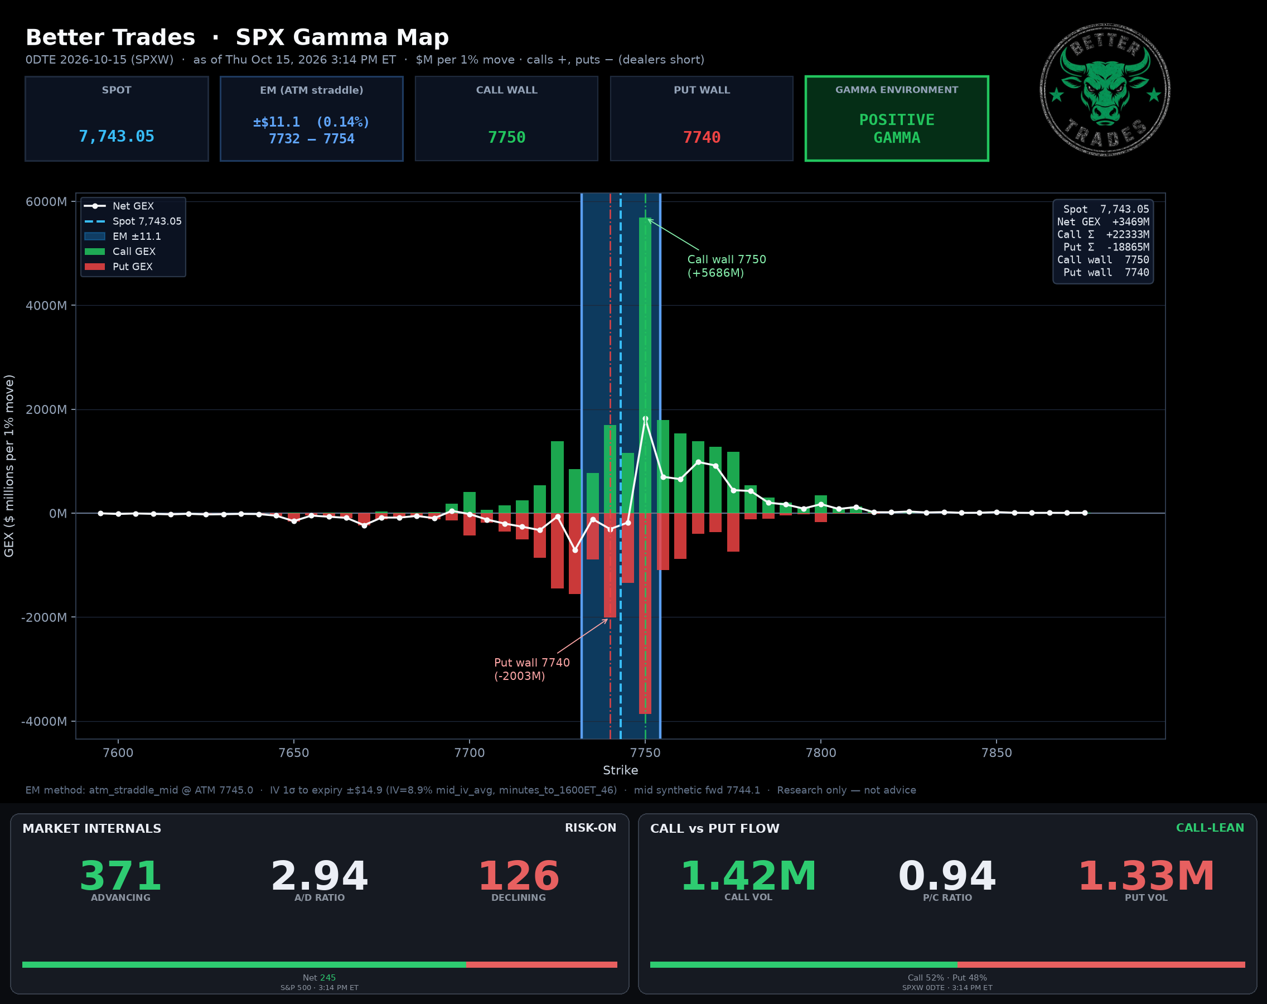The image size is (1267, 1004).
Task: Click the 6000M y-axis label
Action: pyautogui.click(x=46, y=201)
